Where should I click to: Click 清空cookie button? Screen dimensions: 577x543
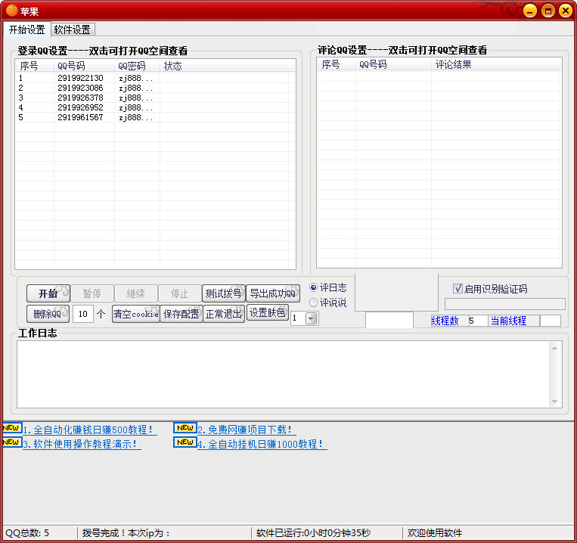[x=136, y=314]
